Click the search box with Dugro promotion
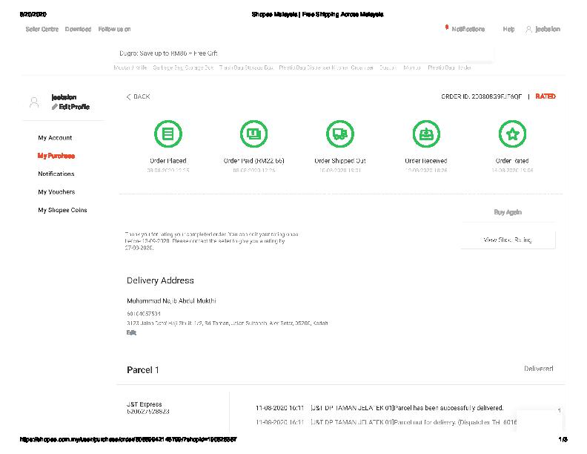 point(303,53)
